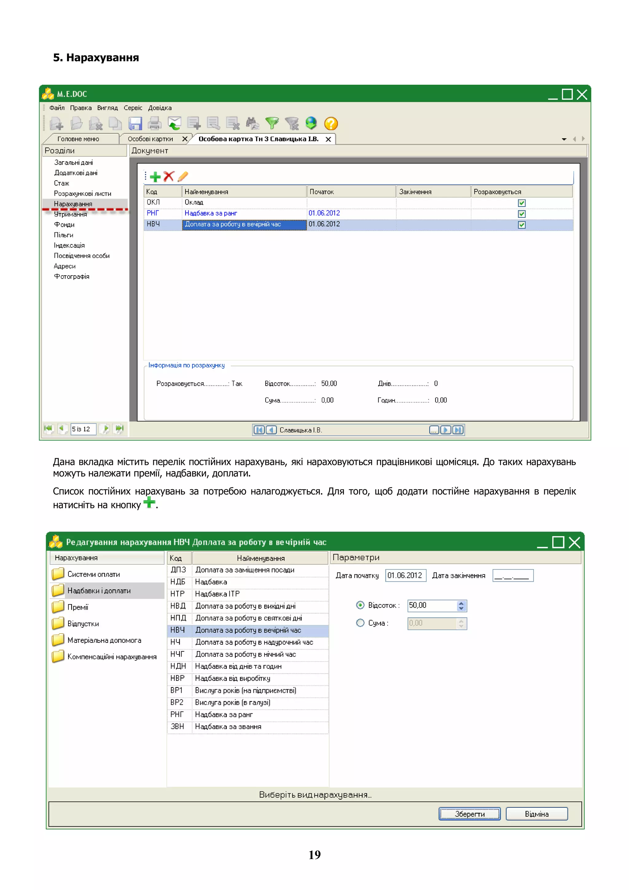Click the green funnel filter icon
Image resolution: width=629 pixels, height=890 pixels.
272,123
